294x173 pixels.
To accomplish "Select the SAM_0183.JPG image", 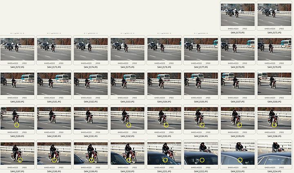I will click(127, 84).
